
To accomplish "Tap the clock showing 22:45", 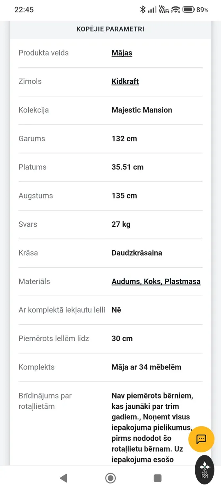I will point(24,9).
